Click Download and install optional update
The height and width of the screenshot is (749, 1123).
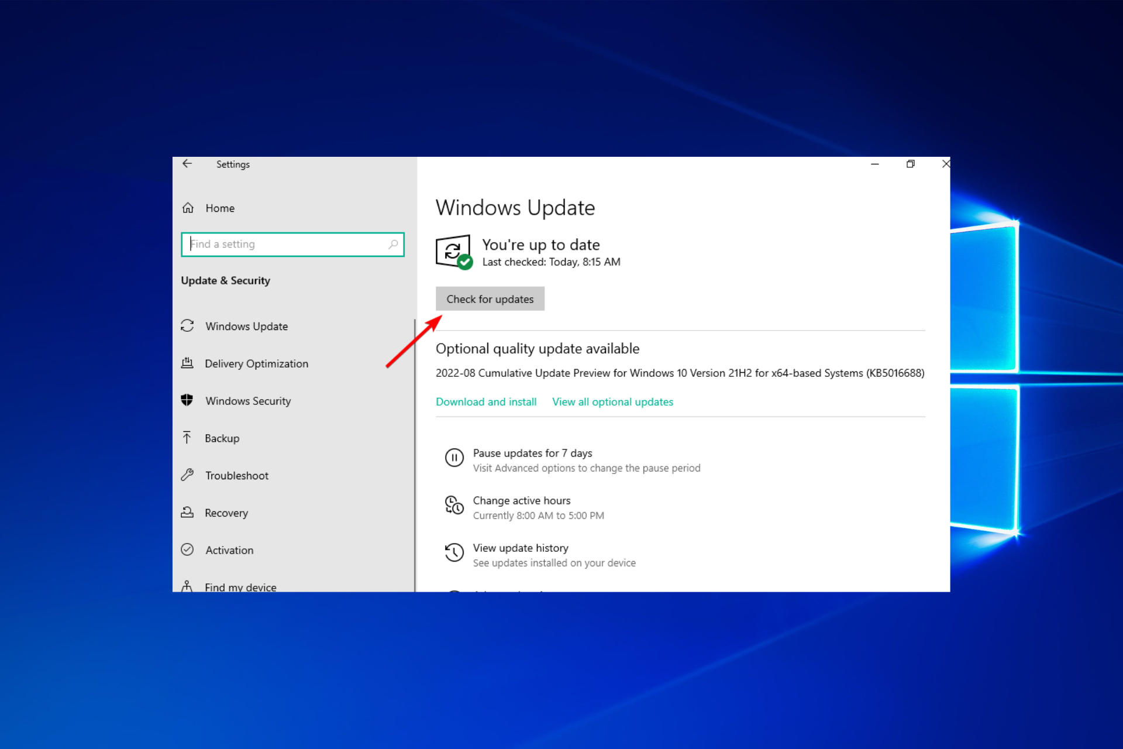click(x=486, y=401)
